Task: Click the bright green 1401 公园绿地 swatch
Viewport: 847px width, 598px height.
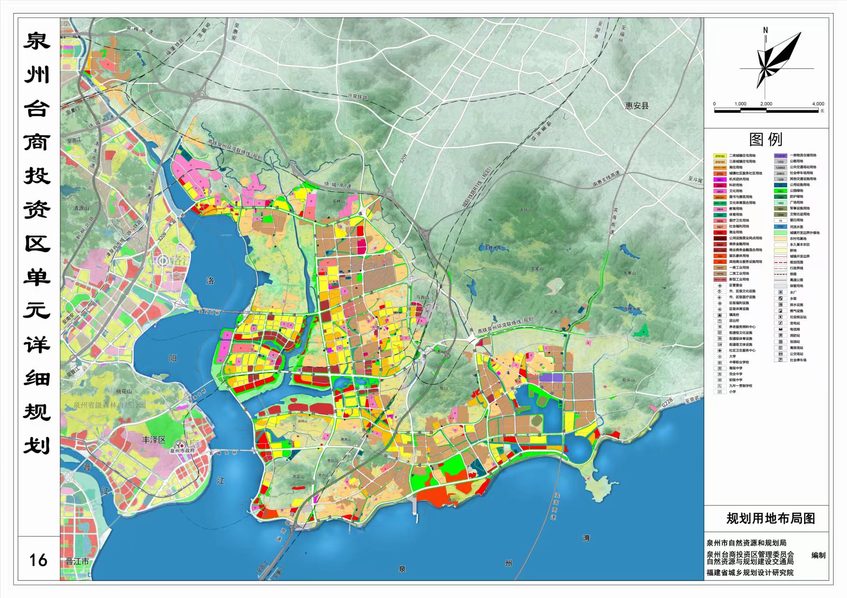Action: click(780, 191)
